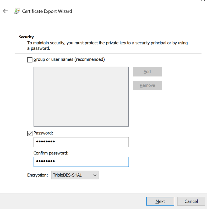This screenshot has width=207, height=209.
Task: Close the wizard window with the X
Action: [203, 1]
